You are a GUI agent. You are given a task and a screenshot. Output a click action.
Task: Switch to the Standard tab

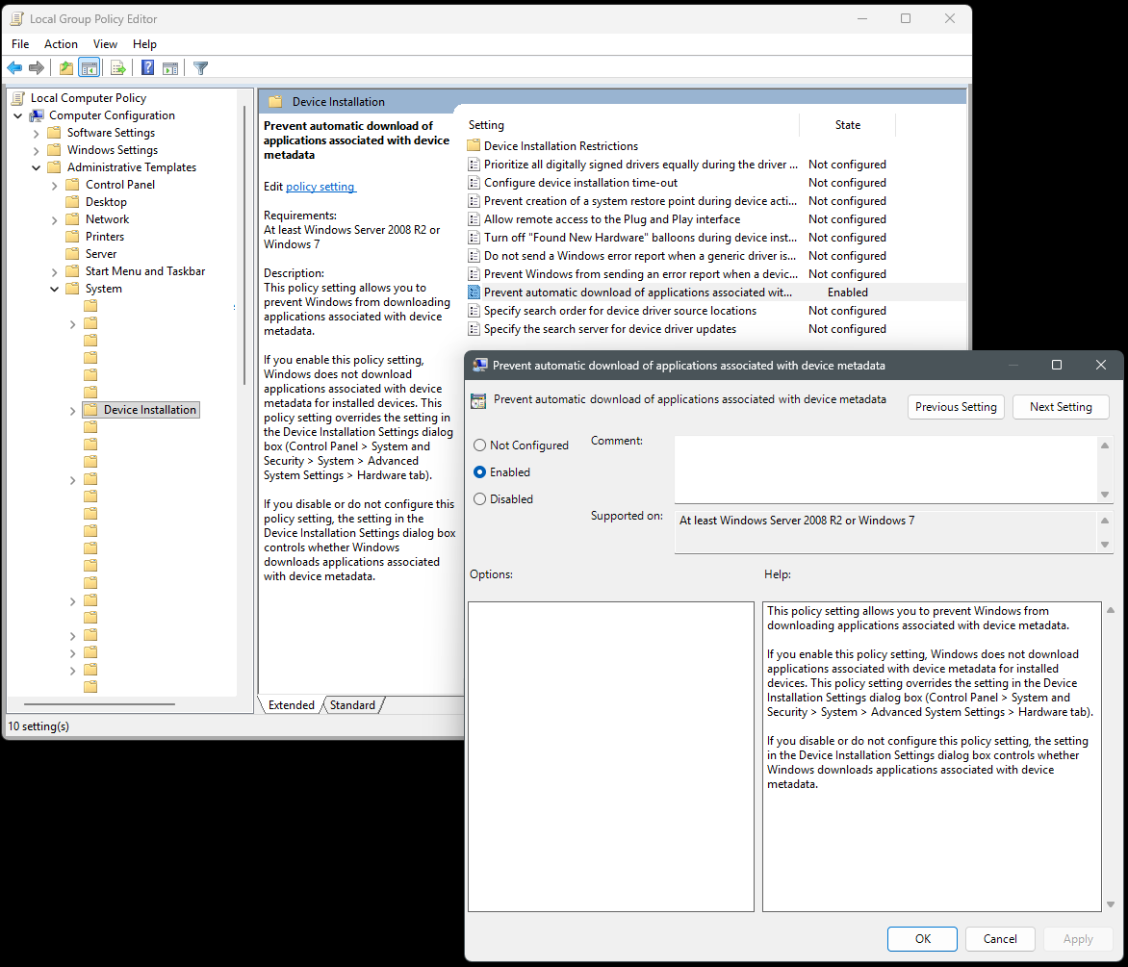(352, 705)
